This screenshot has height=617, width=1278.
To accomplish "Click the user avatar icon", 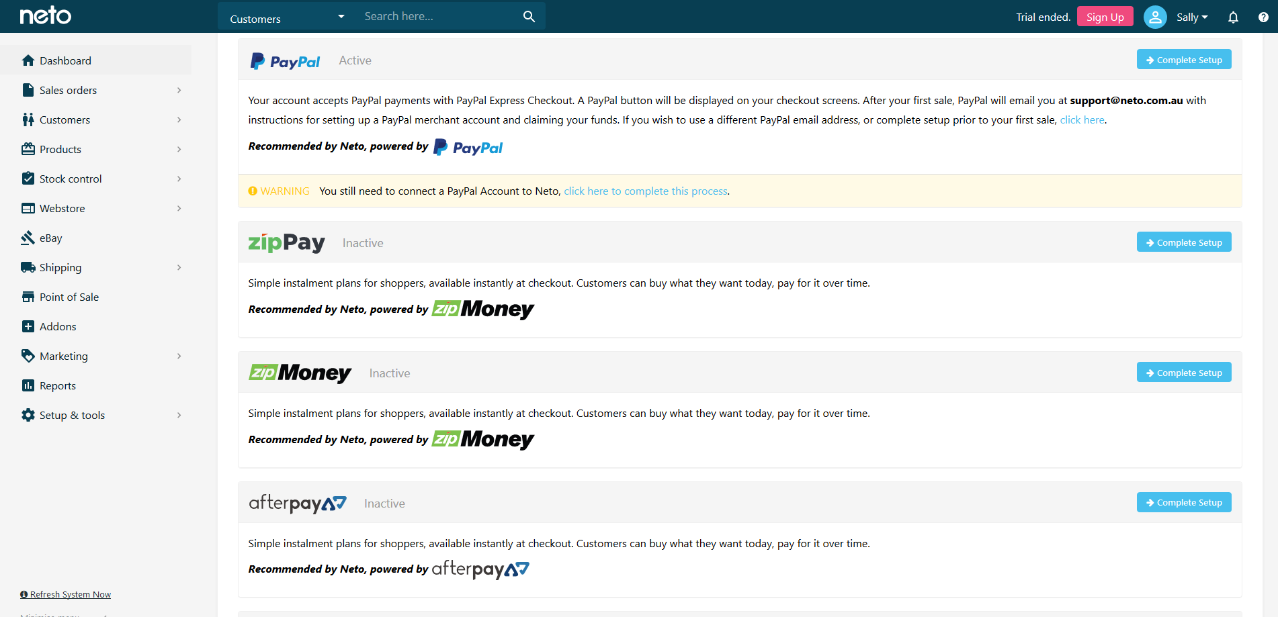I will click(x=1155, y=17).
